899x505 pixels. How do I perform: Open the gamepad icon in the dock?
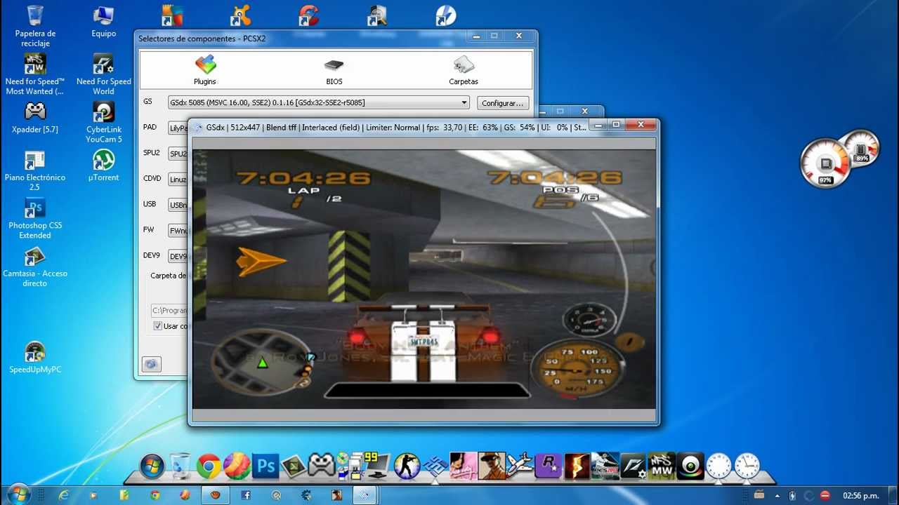click(x=322, y=466)
